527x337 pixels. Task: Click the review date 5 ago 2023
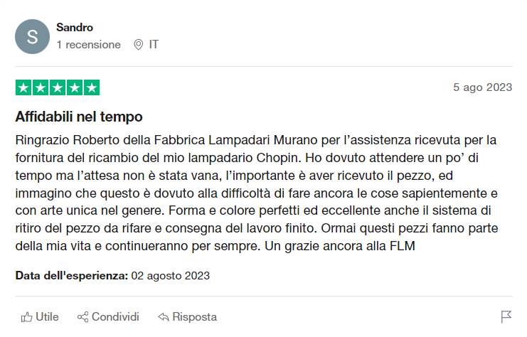click(482, 87)
